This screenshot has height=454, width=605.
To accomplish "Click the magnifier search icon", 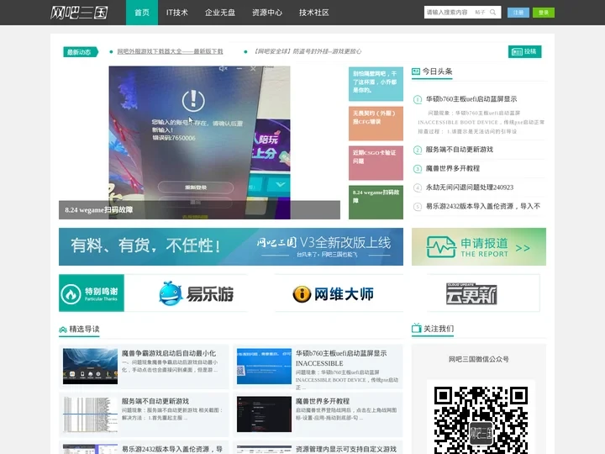I will [493, 13].
